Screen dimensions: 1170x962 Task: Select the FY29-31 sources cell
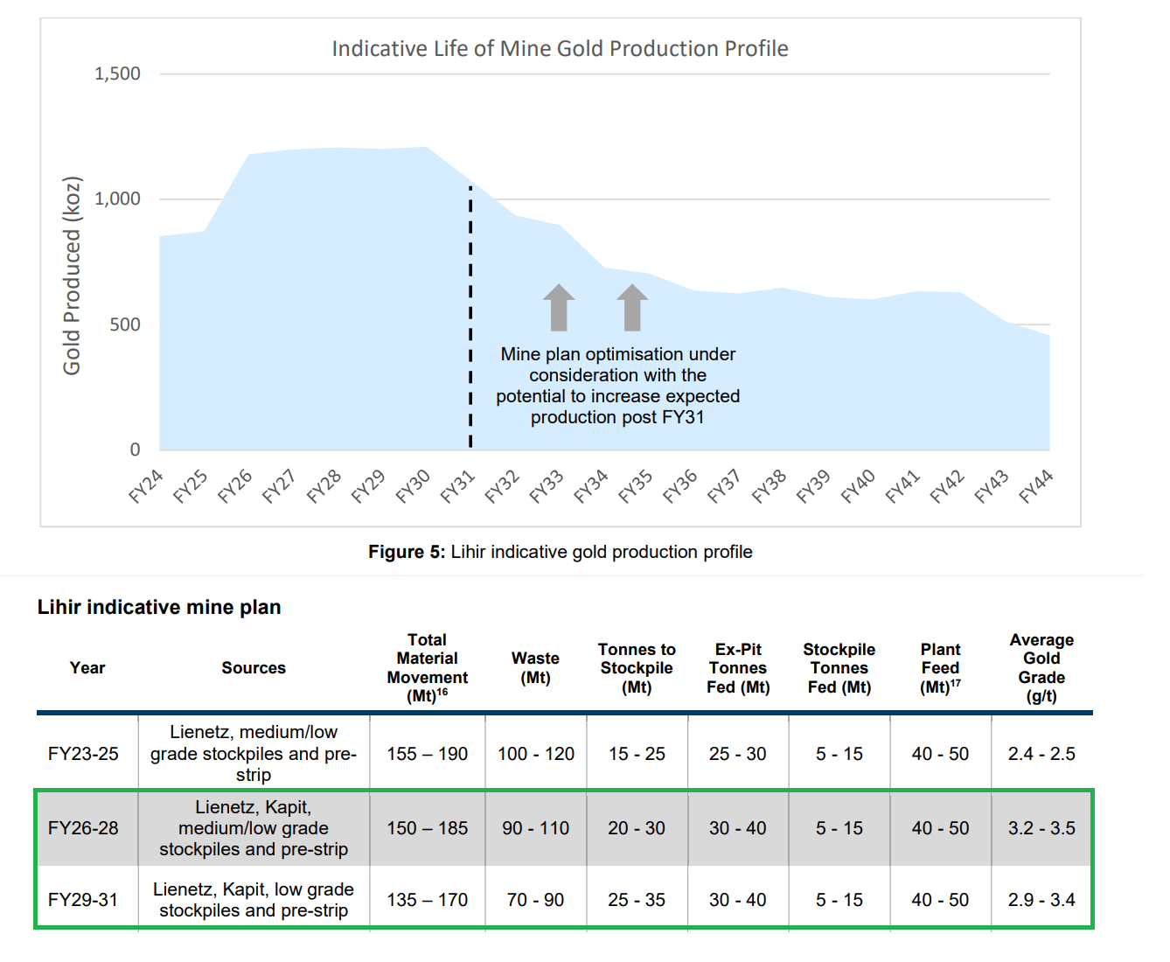tap(254, 899)
